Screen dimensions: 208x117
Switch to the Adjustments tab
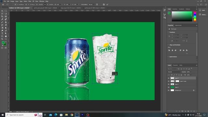click(x=178, y=25)
